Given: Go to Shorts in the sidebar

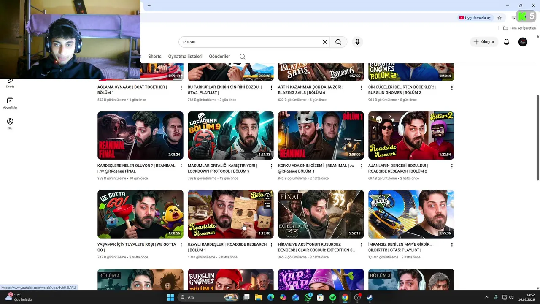Looking at the screenshot, I should (10, 83).
